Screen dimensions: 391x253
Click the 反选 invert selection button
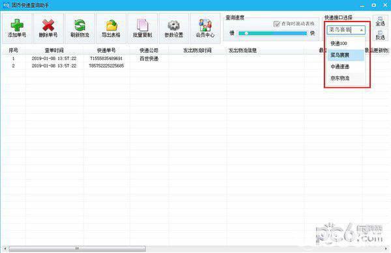click(x=380, y=35)
